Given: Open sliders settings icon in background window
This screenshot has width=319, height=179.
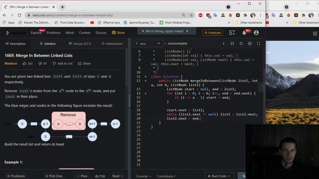Looking at the screenshot, I should 315,33.
